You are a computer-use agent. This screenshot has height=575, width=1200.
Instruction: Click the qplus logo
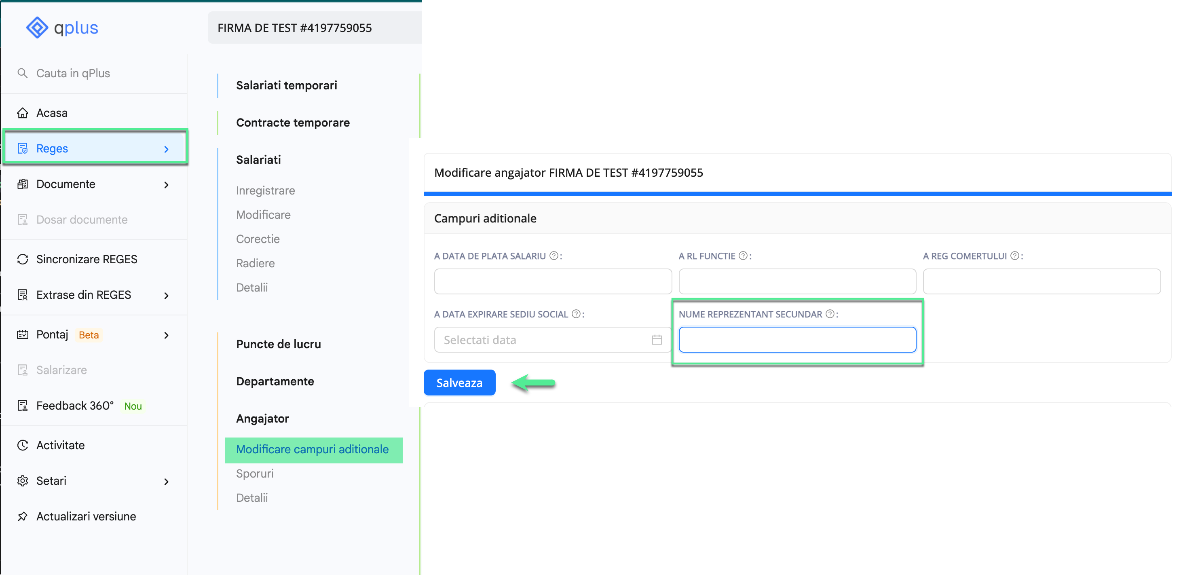(x=62, y=27)
